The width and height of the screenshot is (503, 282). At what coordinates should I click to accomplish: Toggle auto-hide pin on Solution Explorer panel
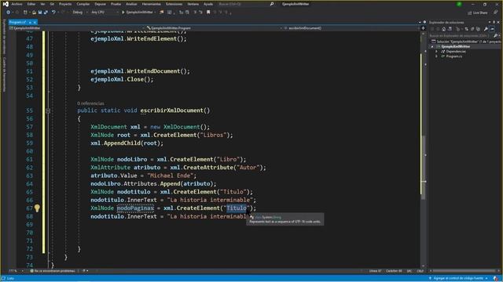pyautogui.click(x=494, y=23)
